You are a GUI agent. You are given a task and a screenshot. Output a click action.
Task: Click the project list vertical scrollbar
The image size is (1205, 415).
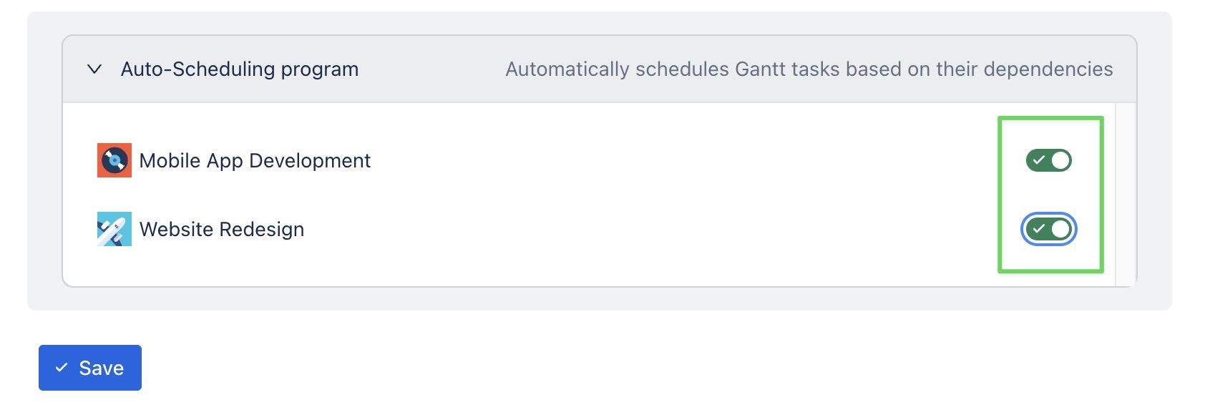(x=1126, y=195)
